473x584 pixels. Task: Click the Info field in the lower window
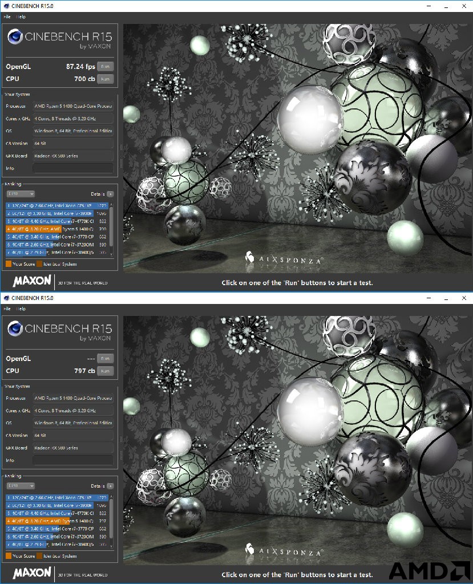pyautogui.click(x=73, y=460)
